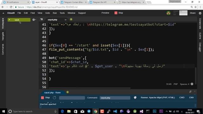This screenshot has height=114, width=203.
Task: Open the PHP syntax selector in status bar
Action: 175,84
